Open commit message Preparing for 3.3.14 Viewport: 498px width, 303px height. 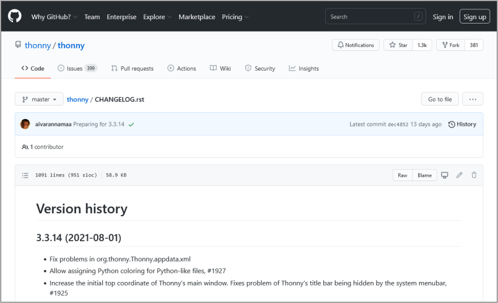pos(98,124)
